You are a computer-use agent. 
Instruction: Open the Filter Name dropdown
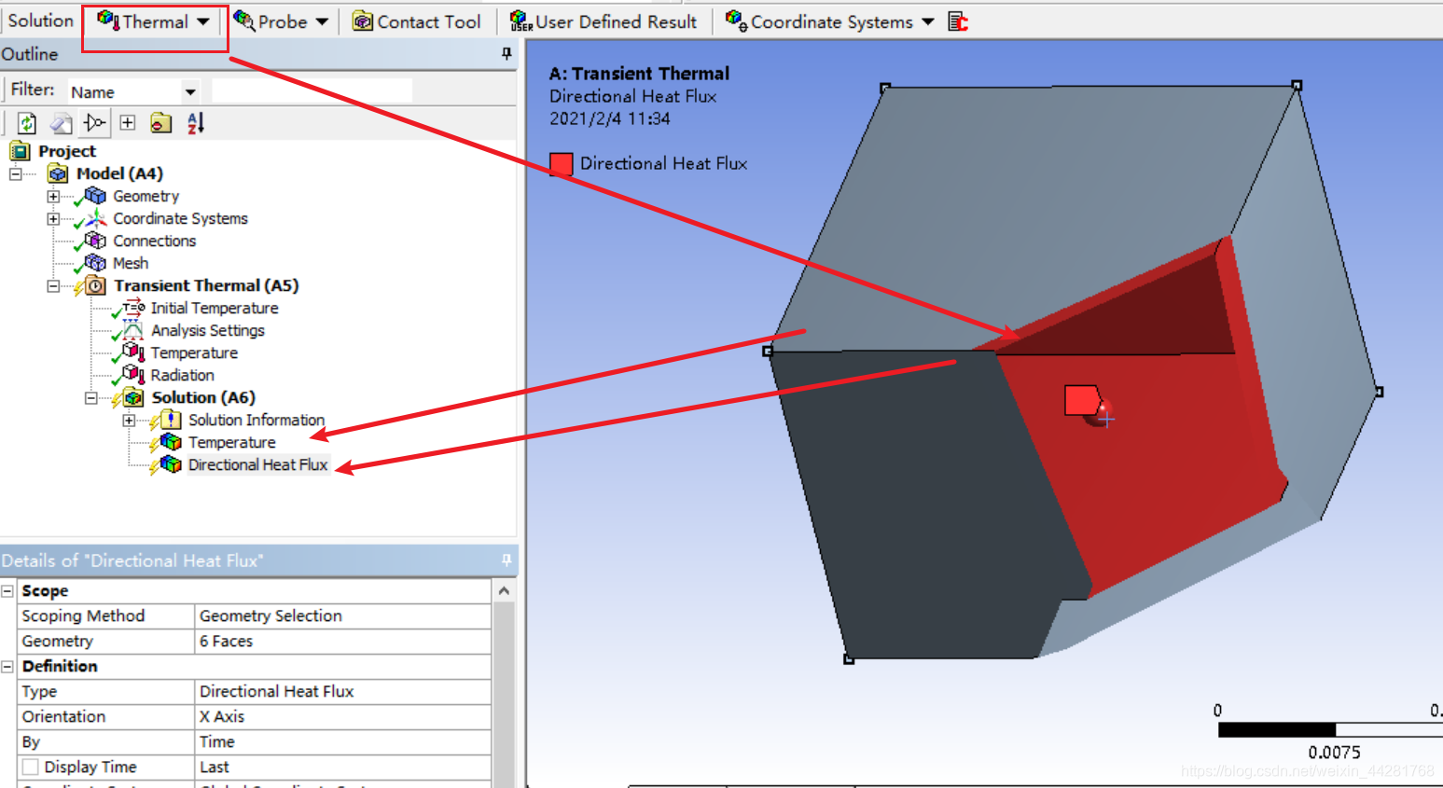[190, 91]
